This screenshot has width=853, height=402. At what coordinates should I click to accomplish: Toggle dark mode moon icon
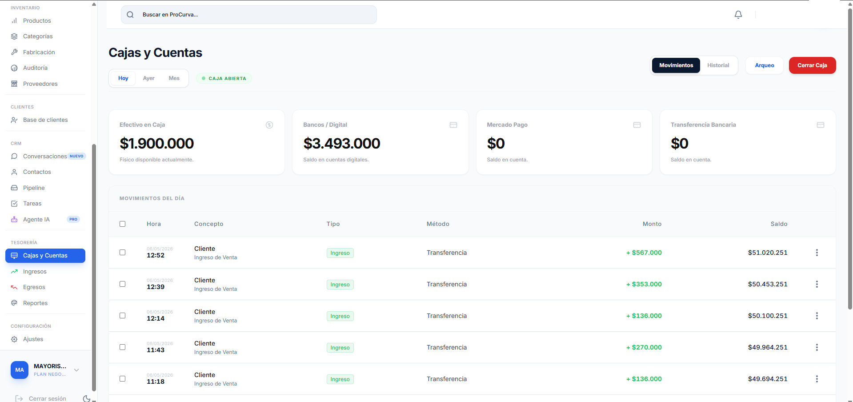[x=87, y=399]
